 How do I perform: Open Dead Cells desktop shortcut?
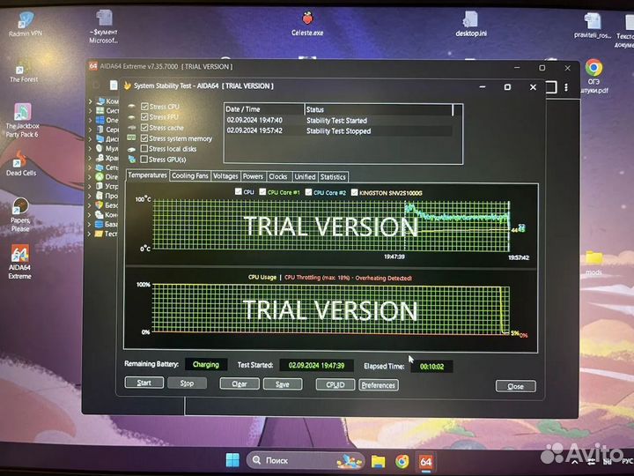pos(21,163)
